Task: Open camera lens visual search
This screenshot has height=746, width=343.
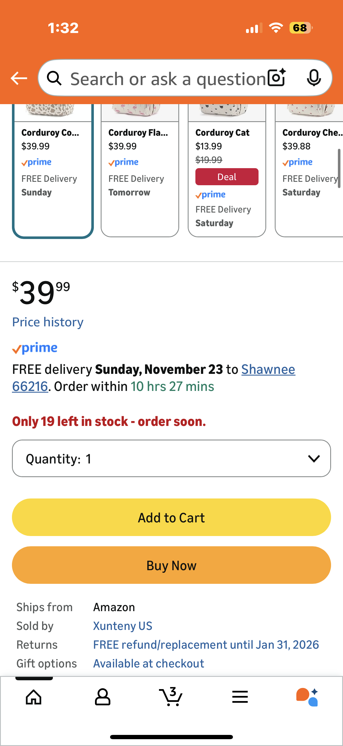Action: click(x=276, y=78)
